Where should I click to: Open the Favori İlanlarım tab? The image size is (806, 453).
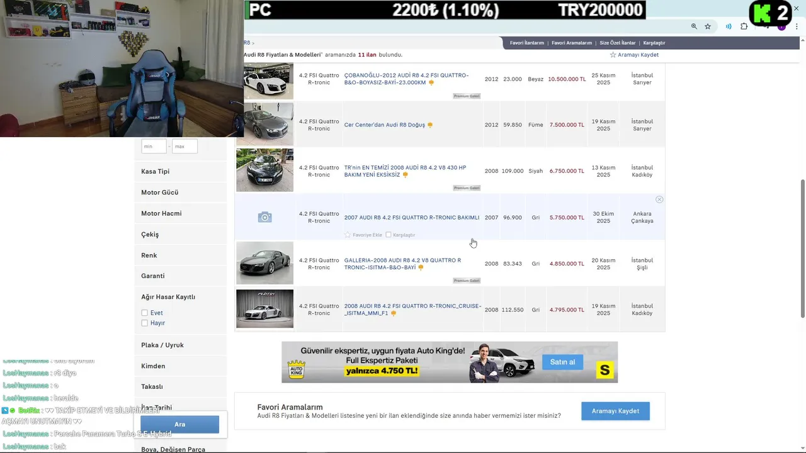[x=527, y=43]
